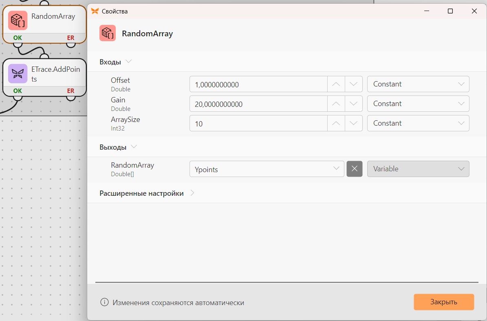Collapse the Выходы section
The width and height of the screenshot is (487, 321).
pos(118,147)
